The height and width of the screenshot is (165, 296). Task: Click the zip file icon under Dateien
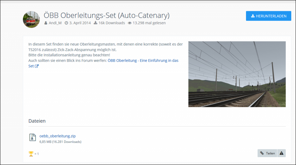click(x=33, y=137)
